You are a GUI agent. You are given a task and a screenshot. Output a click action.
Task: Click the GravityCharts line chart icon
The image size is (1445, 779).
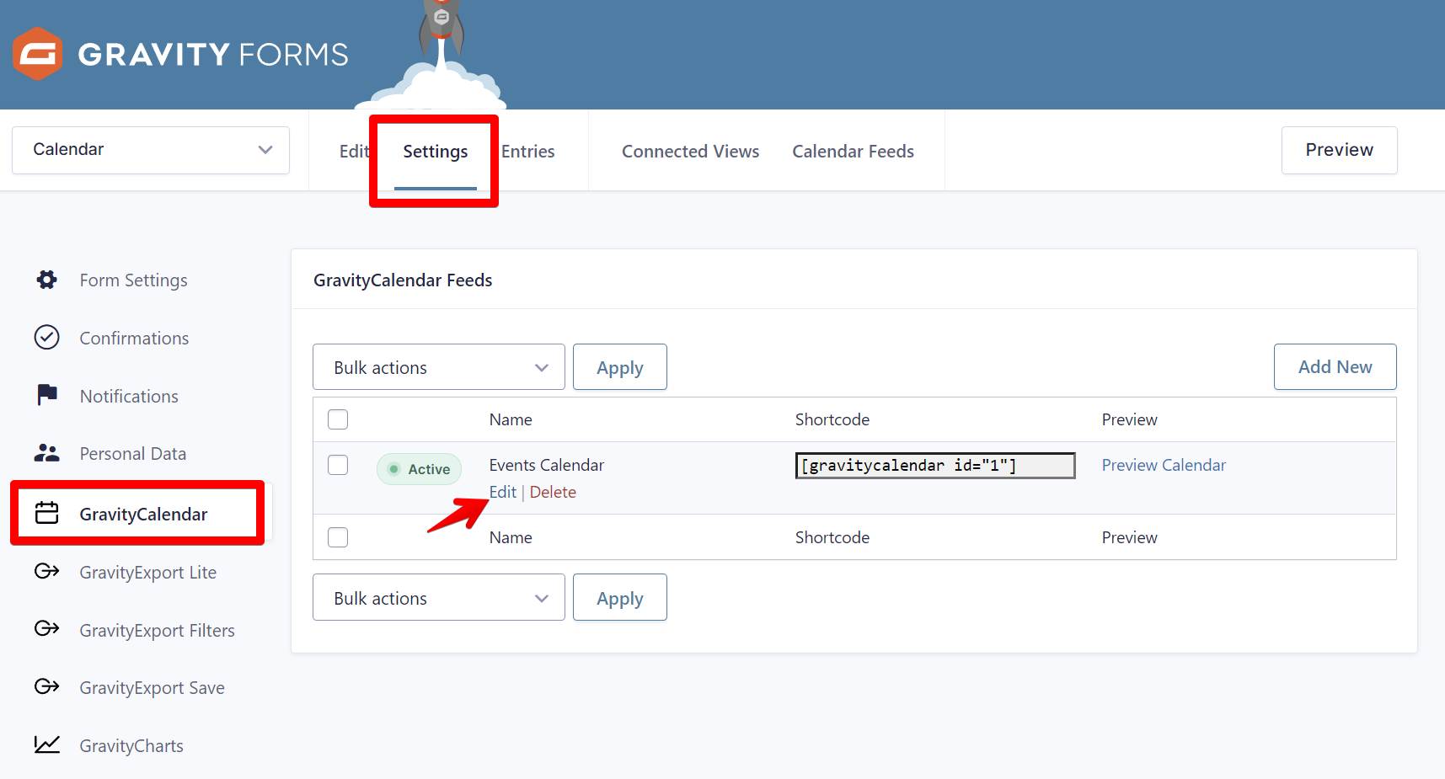click(x=47, y=744)
